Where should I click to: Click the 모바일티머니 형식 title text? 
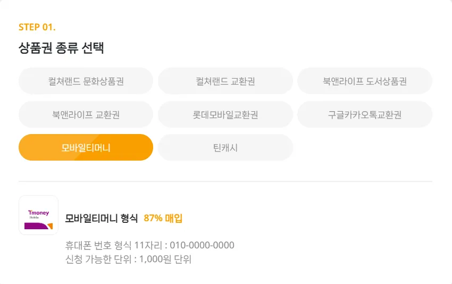coord(102,218)
